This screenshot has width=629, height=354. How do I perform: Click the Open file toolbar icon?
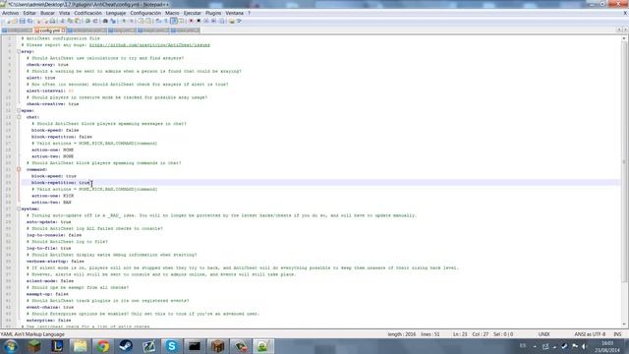click(15, 21)
